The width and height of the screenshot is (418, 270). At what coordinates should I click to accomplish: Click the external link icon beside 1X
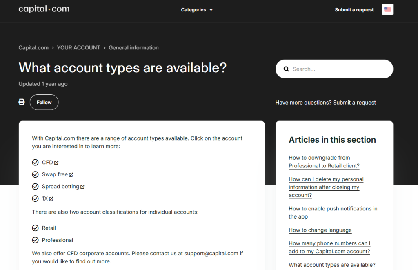coord(51,199)
